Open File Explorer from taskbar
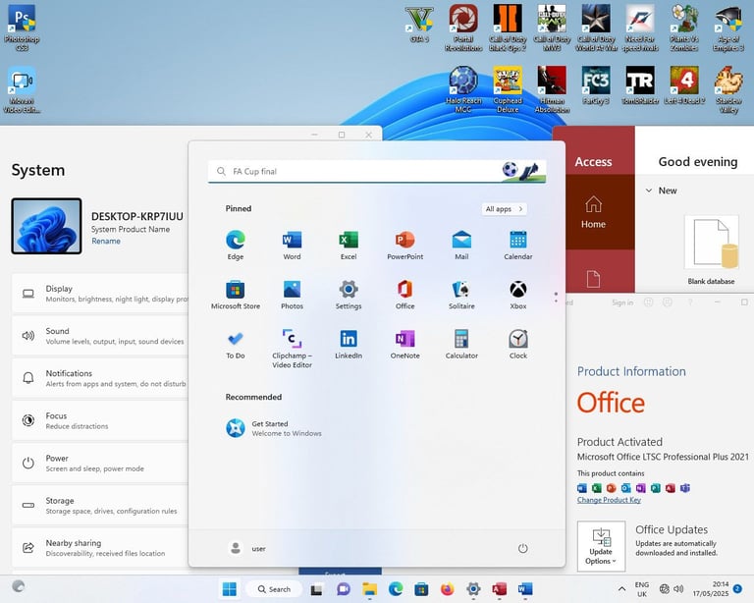 (369, 589)
